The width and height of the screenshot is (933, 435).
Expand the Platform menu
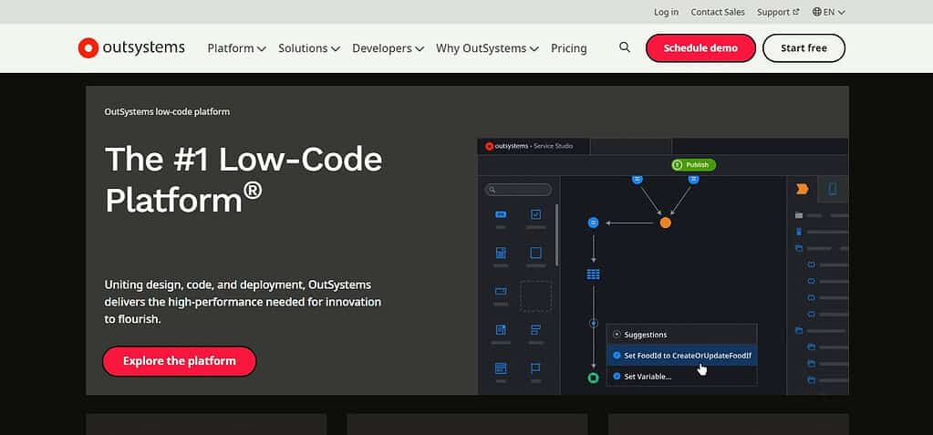coord(237,48)
